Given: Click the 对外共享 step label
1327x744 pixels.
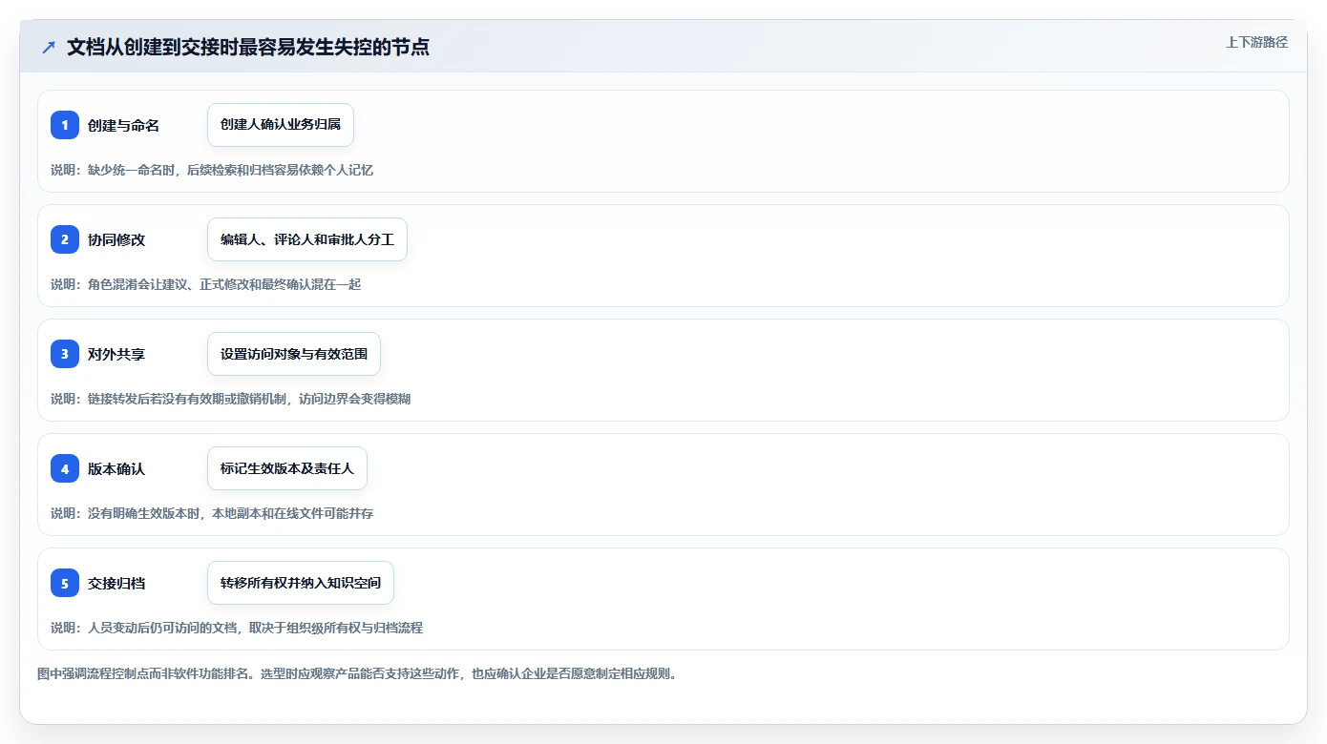Looking at the screenshot, I should pos(116,354).
